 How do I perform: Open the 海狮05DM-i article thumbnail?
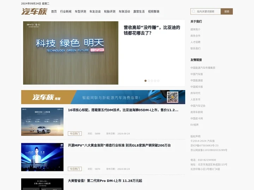[42, 122]
